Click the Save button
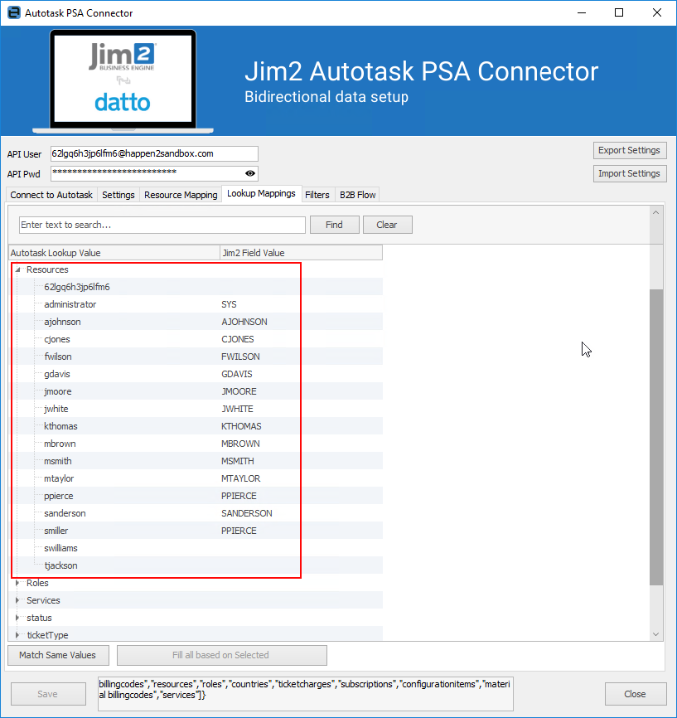677x718 pixels. [x=47, y=694]
